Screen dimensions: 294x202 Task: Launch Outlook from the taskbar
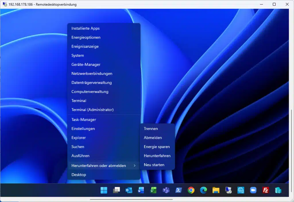[129, 190]
